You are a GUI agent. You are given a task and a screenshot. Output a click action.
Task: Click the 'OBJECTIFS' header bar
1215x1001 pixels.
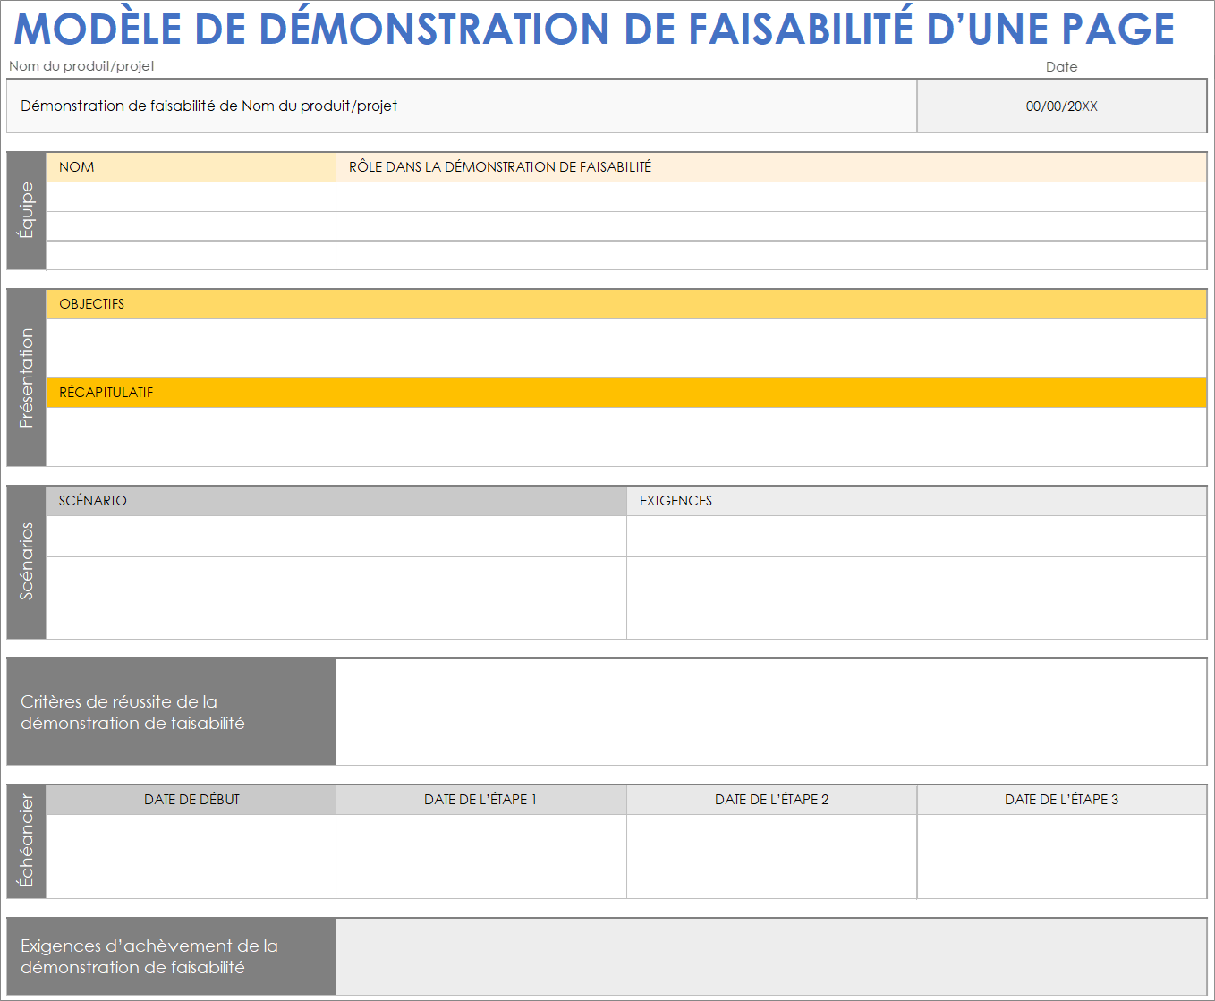point(626,304)
